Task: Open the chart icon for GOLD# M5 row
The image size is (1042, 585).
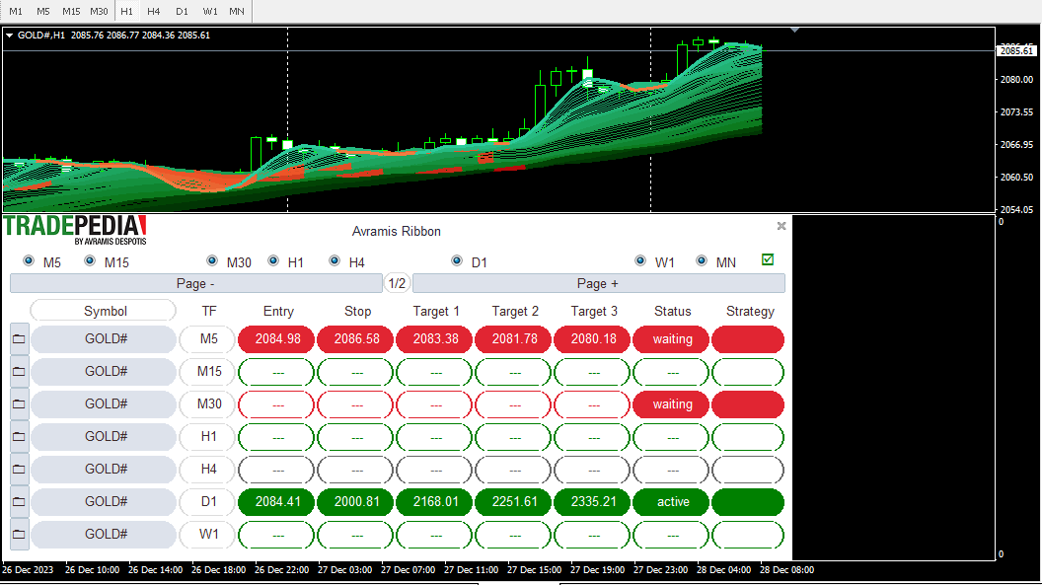Action: point(19,339)
